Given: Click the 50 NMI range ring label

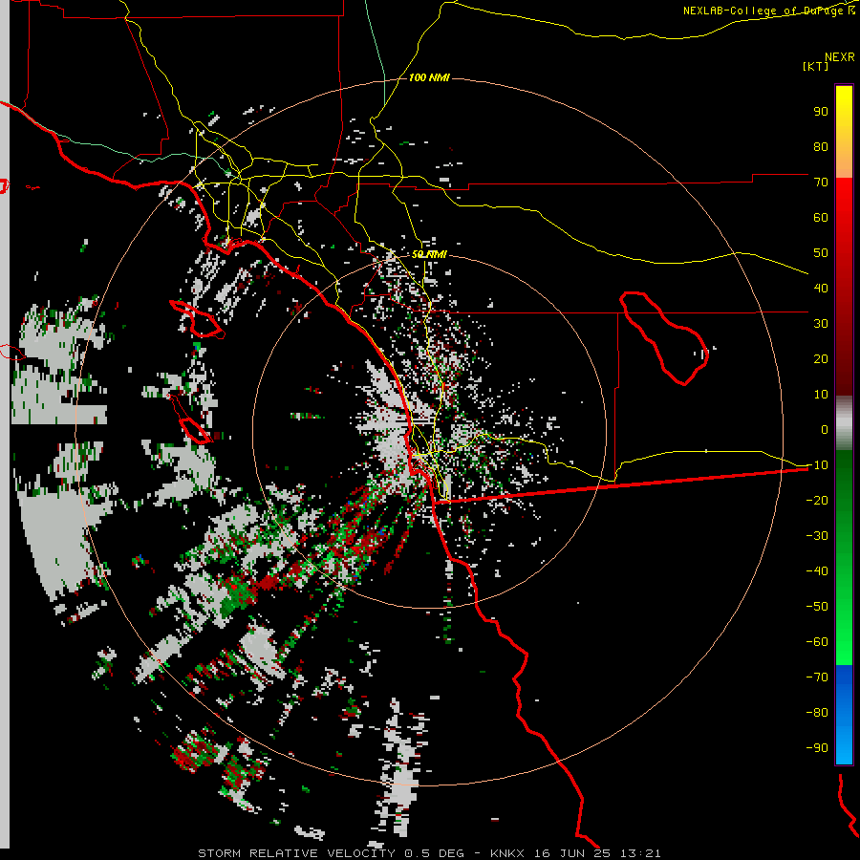Looking at the screenshot, I should 429,254.
